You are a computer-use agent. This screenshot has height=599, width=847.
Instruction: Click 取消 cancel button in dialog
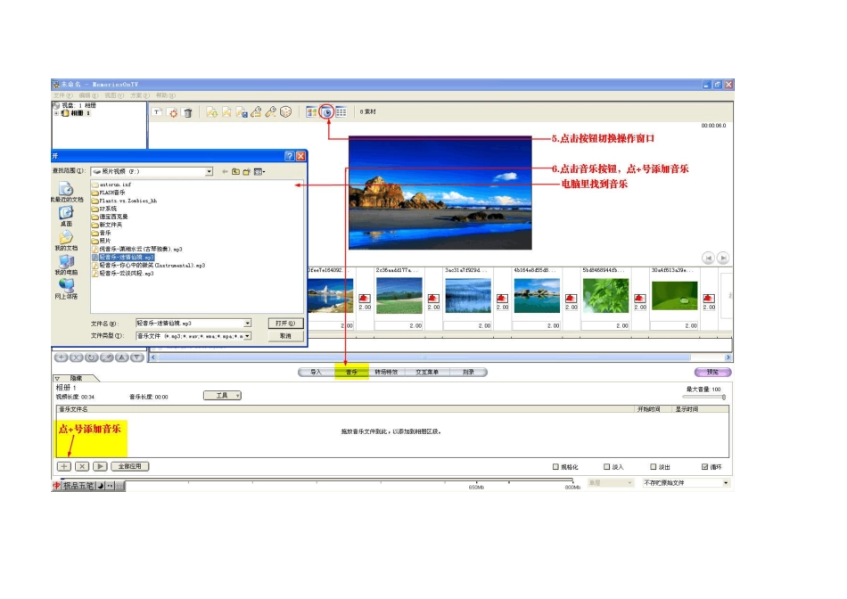point(285,336)
